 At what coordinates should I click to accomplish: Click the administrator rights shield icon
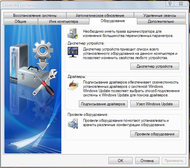coord(73,34)
